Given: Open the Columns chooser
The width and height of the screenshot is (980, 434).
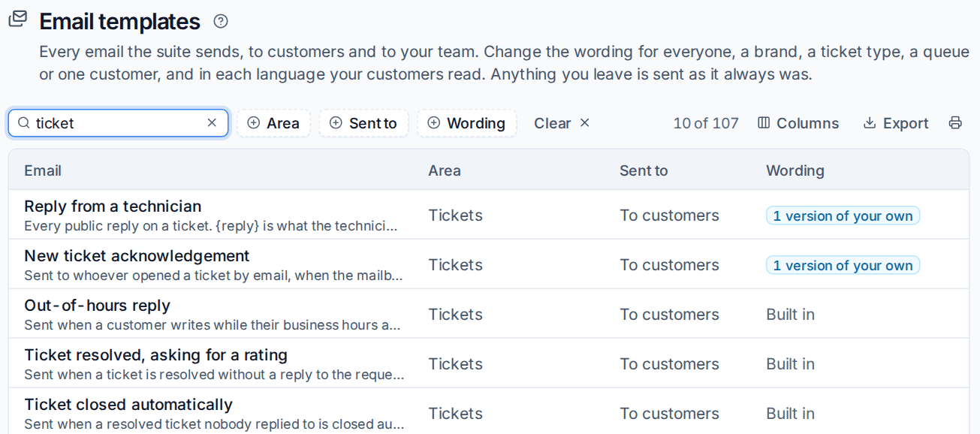Looking at the screenshot, I should [798, 123].
